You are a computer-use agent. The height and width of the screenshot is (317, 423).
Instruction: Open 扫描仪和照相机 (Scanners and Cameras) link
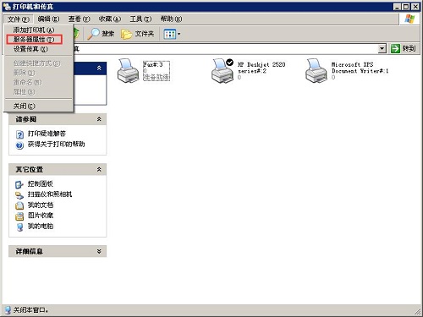click(x=50, y=194)
